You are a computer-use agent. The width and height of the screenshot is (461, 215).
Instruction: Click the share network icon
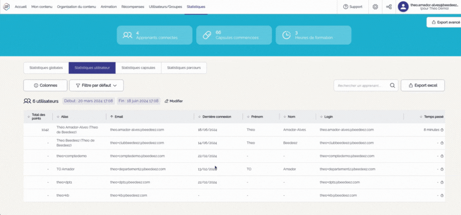tap(389, 7)
